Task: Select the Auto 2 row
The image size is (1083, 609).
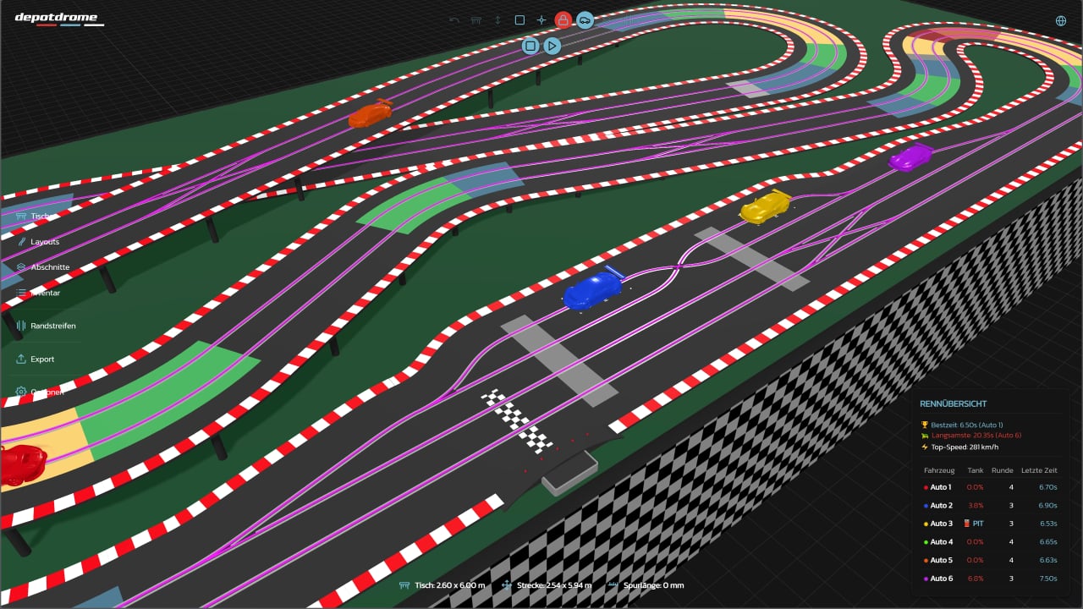Action: 991,505
